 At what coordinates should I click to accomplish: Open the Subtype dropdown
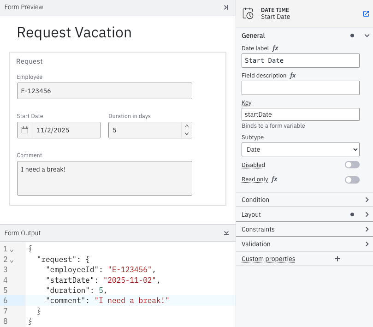300,149
